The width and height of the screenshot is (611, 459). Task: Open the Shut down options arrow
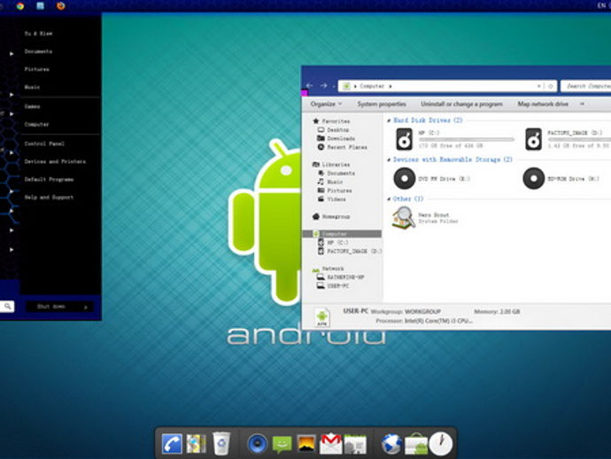(86, 307)
